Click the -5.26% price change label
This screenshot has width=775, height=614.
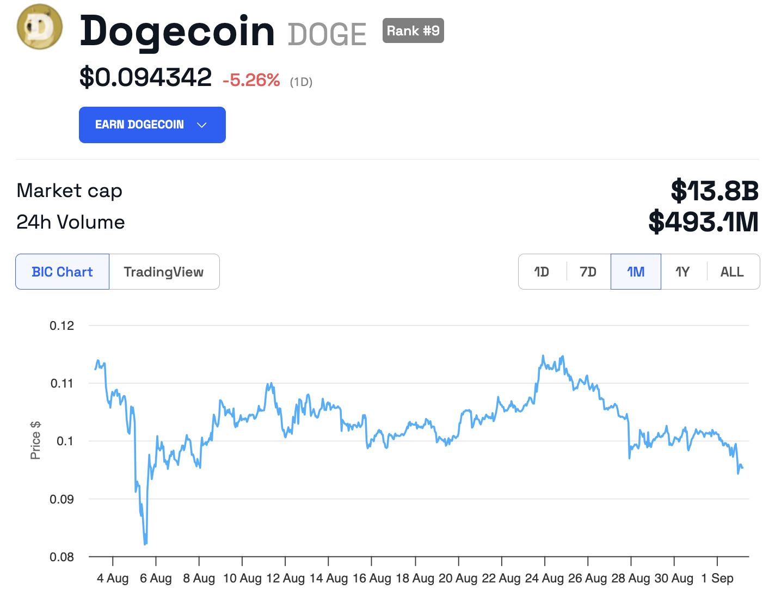pyautogui.click(x=251, y=81)
